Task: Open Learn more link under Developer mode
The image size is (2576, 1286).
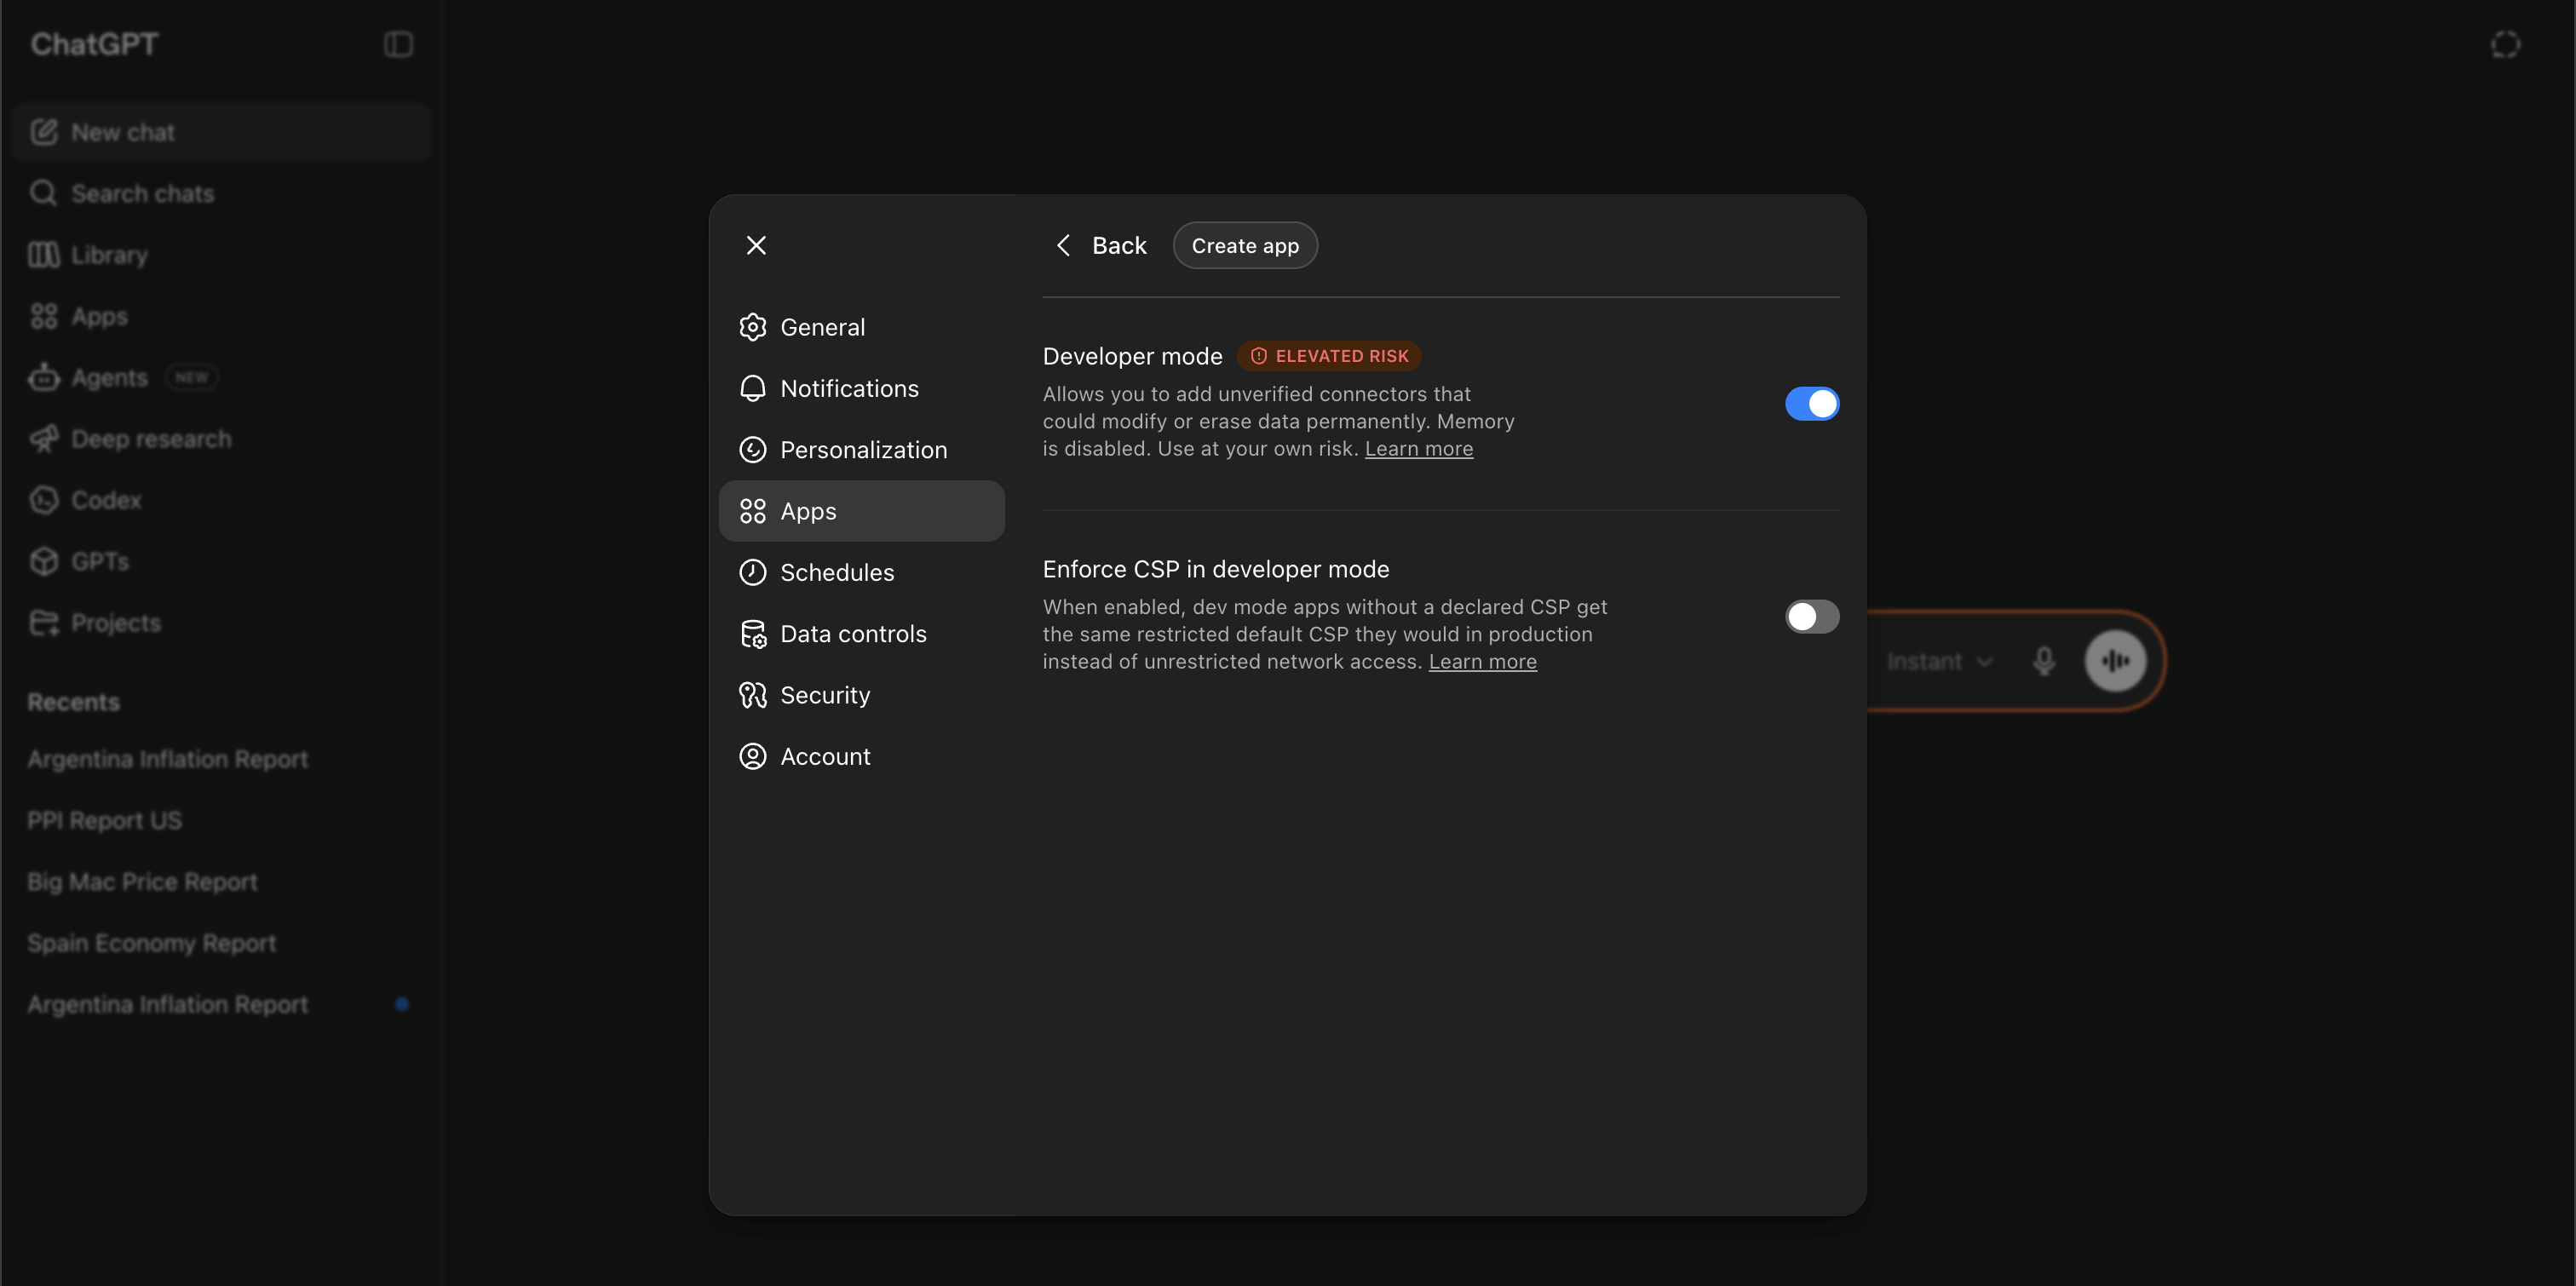Action: pos(1418,449)
